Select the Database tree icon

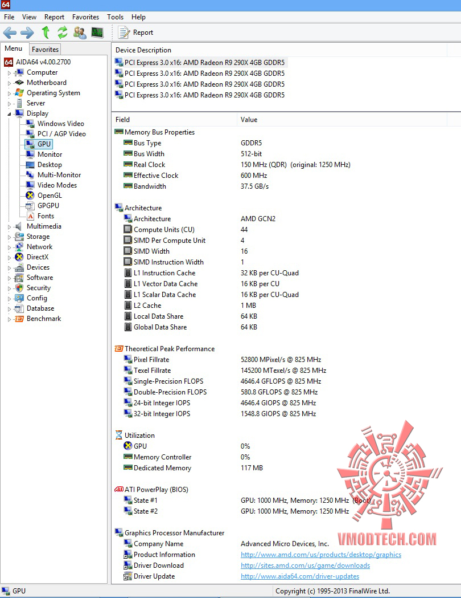pyautogui.click(x=19, y=308)
